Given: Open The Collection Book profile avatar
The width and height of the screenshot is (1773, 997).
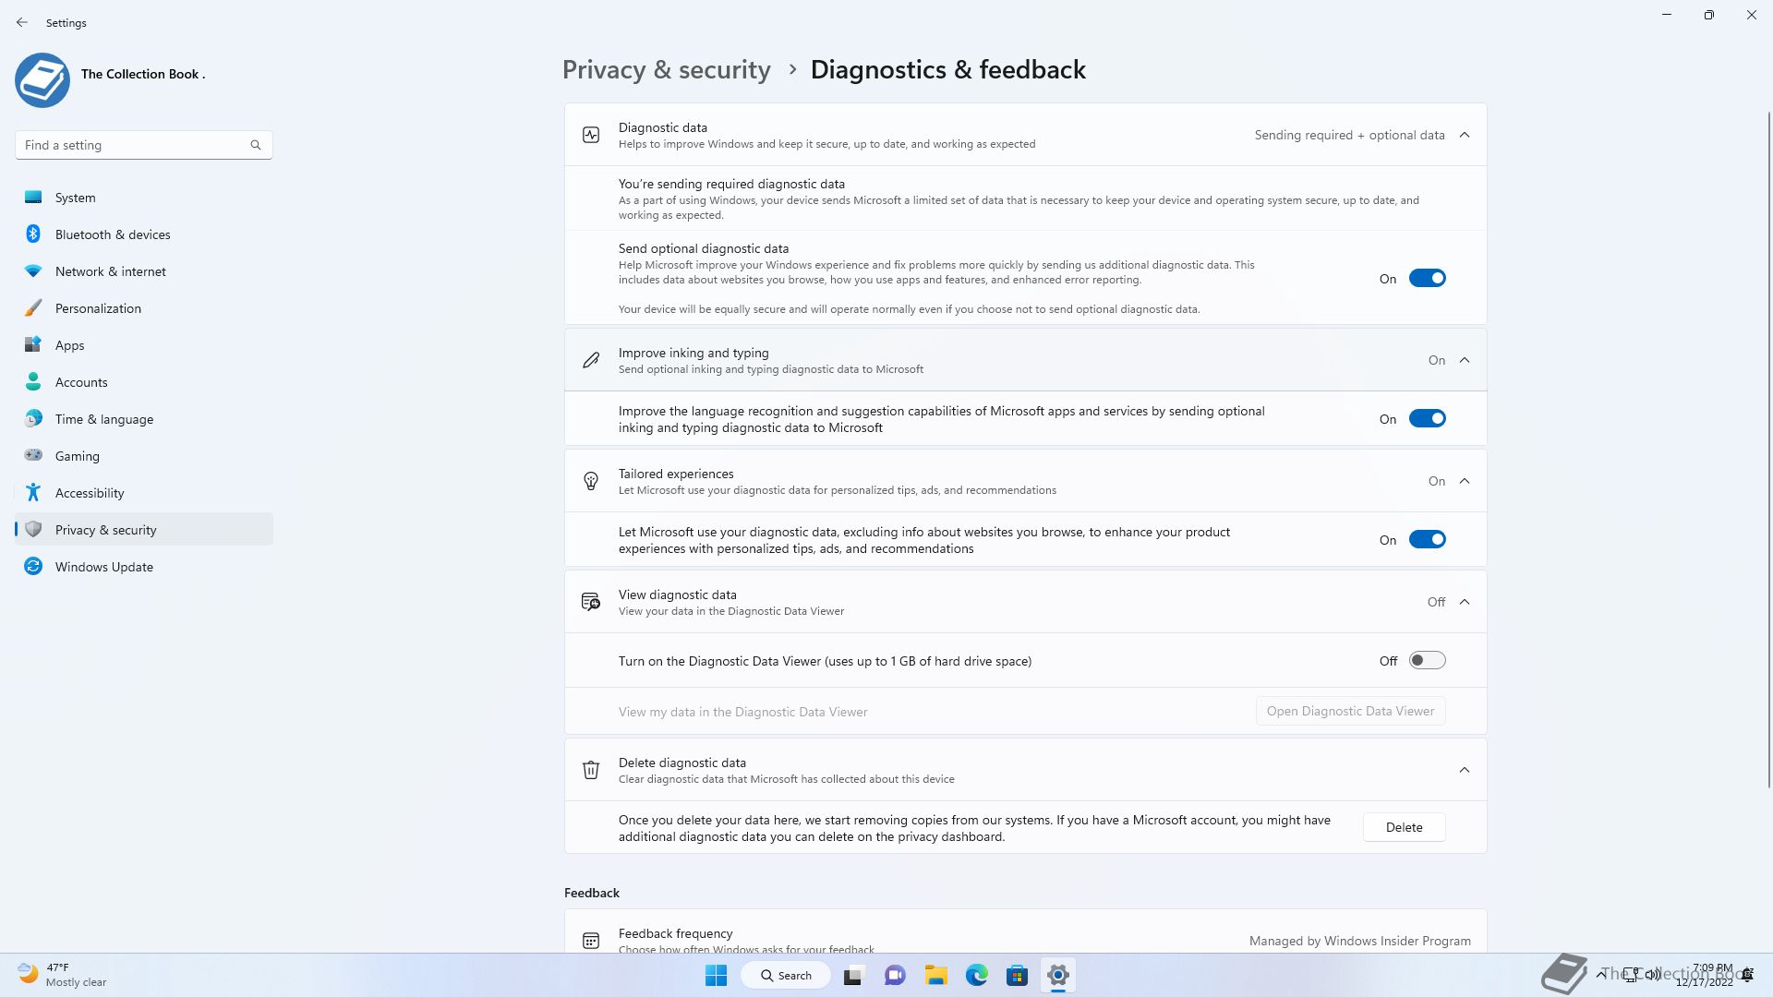Looking at the screenshot, I should 42,80.
